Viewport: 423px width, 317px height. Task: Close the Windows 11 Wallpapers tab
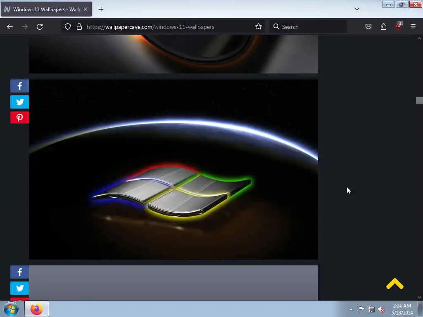86,9
